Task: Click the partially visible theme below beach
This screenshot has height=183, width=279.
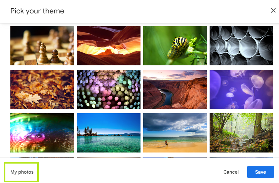Action: (x=175, y=157)
